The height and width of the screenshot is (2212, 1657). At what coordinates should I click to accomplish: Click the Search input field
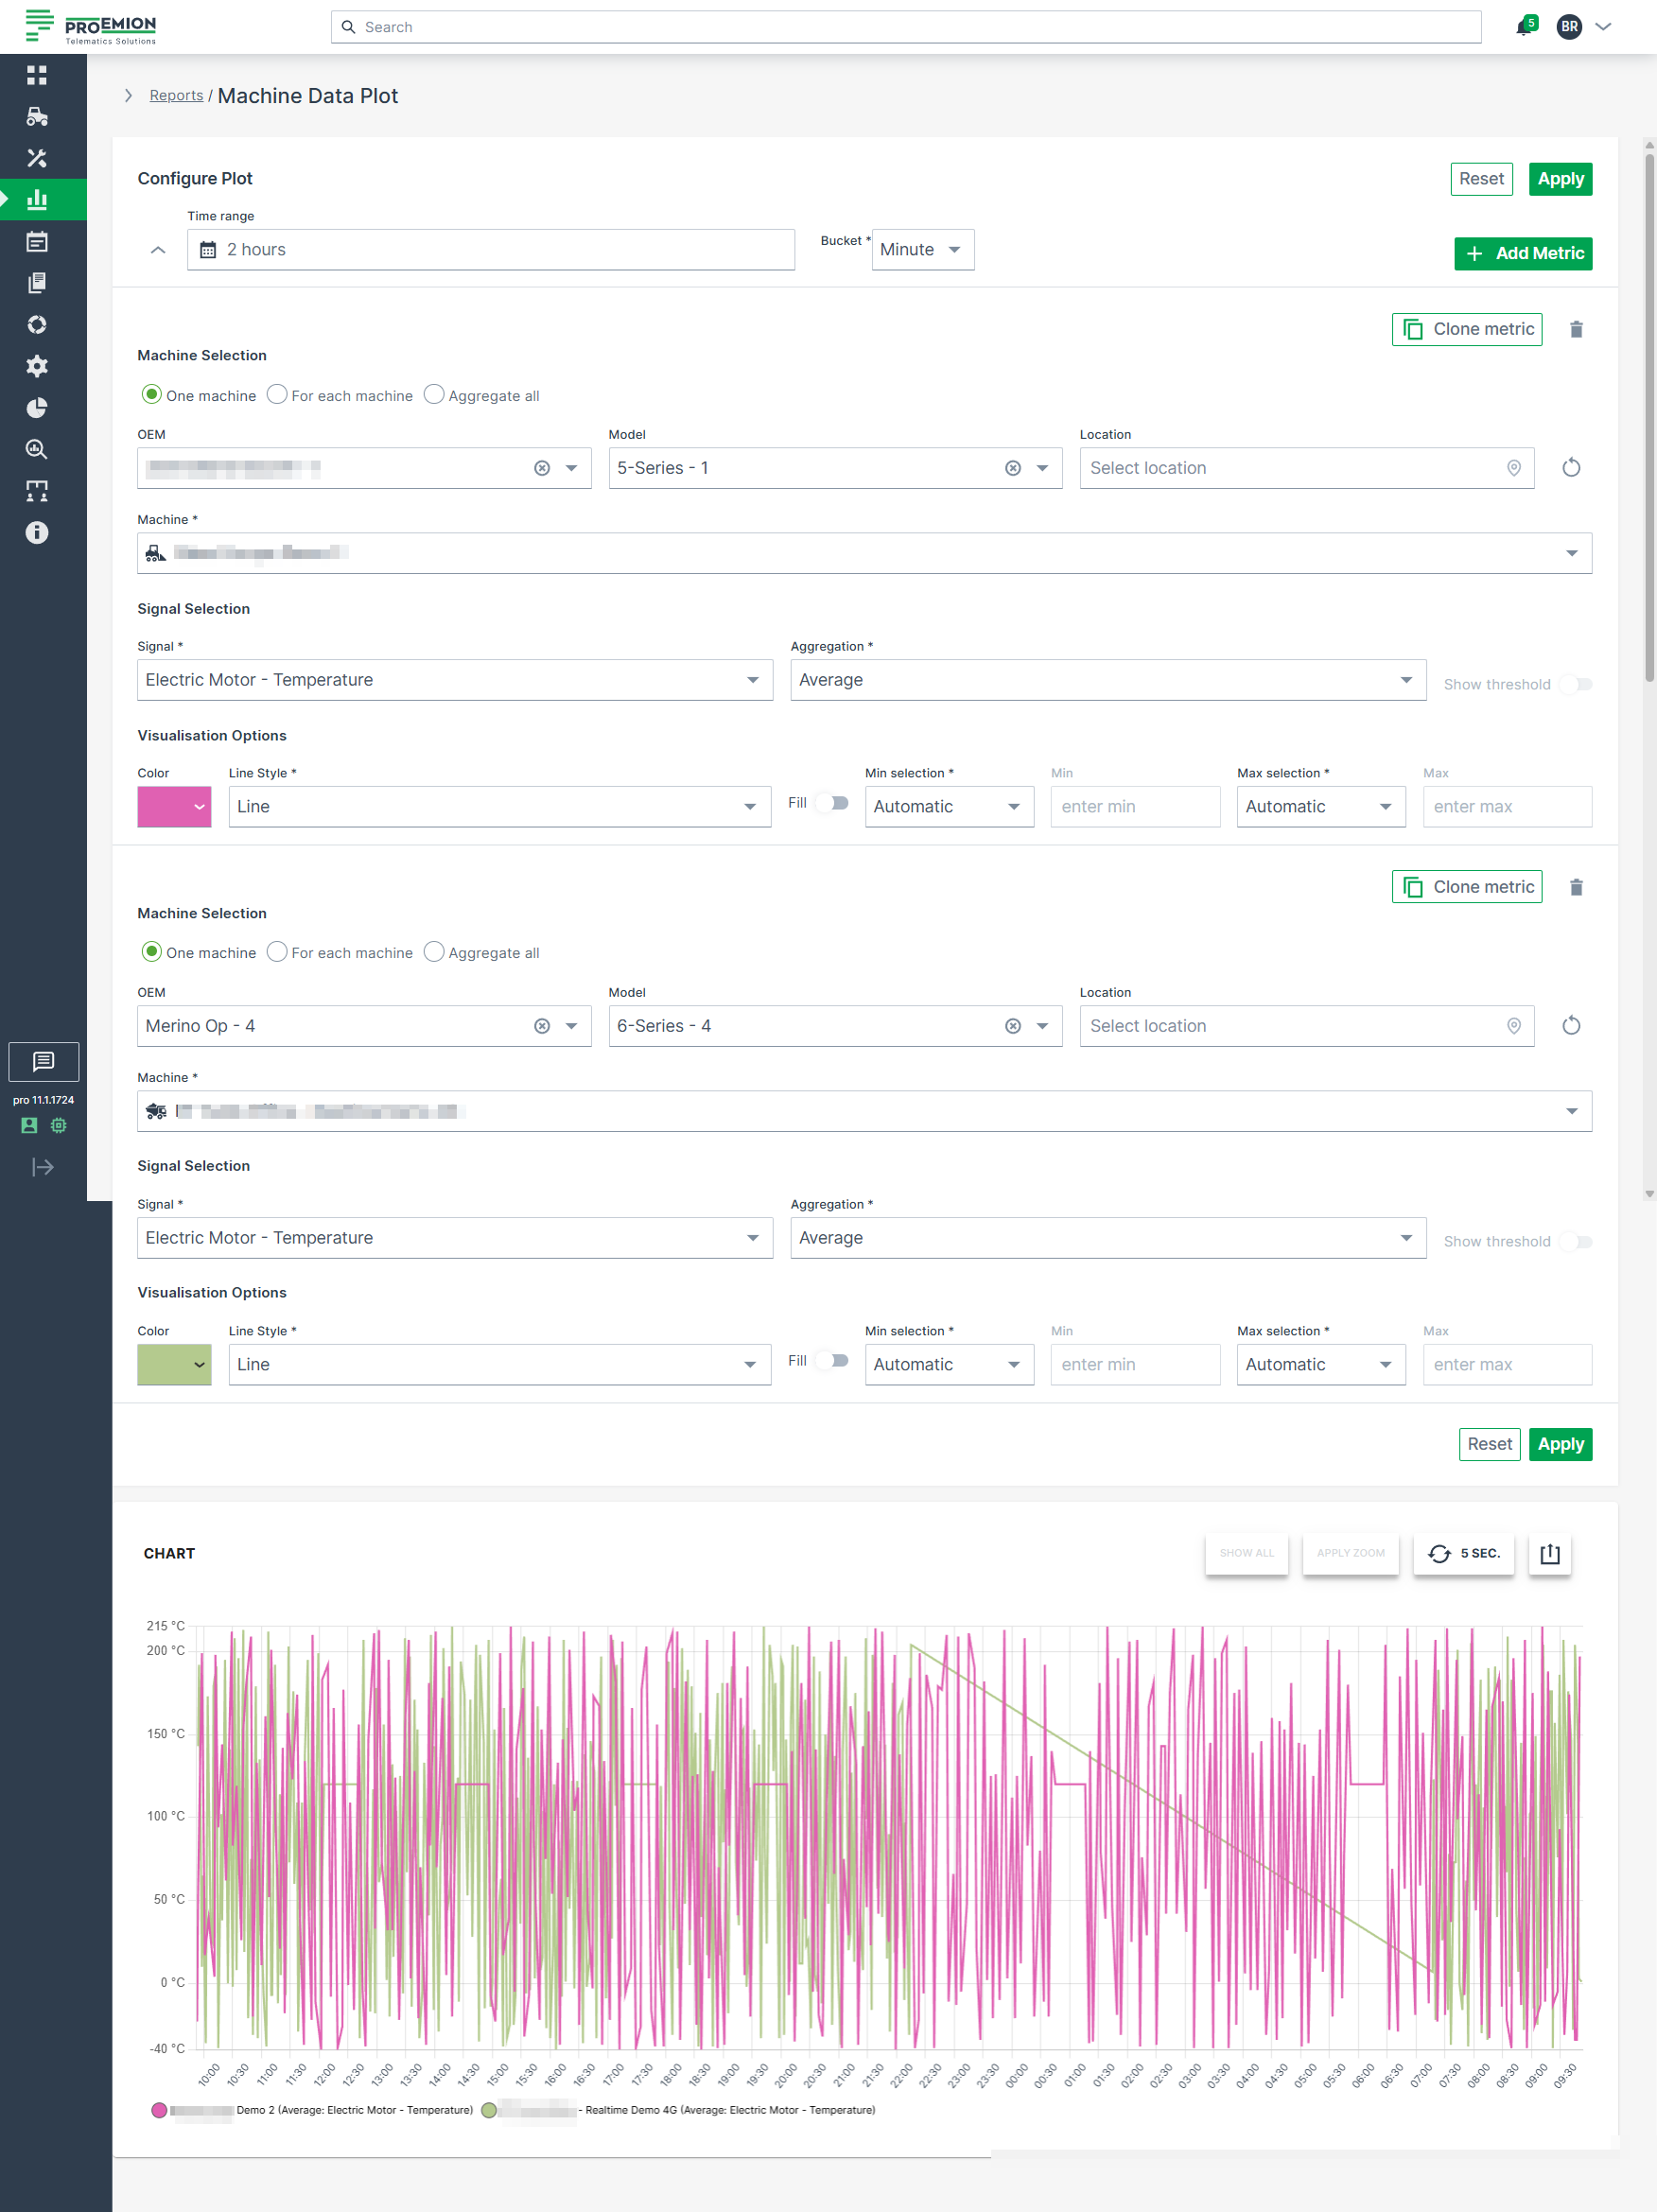(x=905, y=27)
